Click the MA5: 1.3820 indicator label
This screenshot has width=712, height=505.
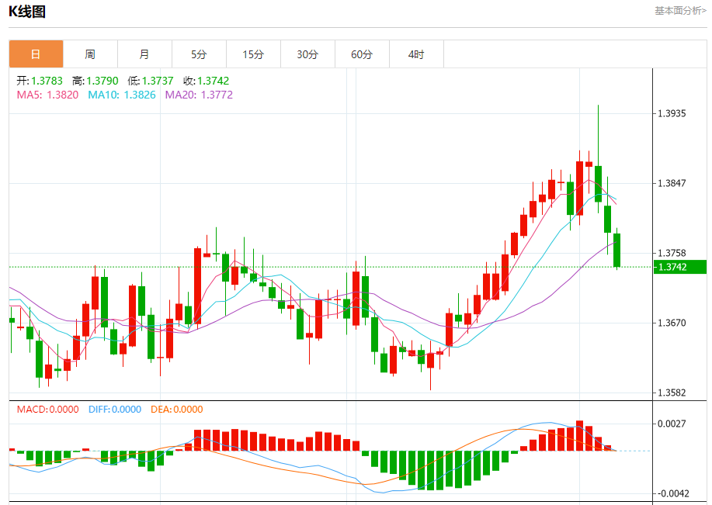(47, 95)
